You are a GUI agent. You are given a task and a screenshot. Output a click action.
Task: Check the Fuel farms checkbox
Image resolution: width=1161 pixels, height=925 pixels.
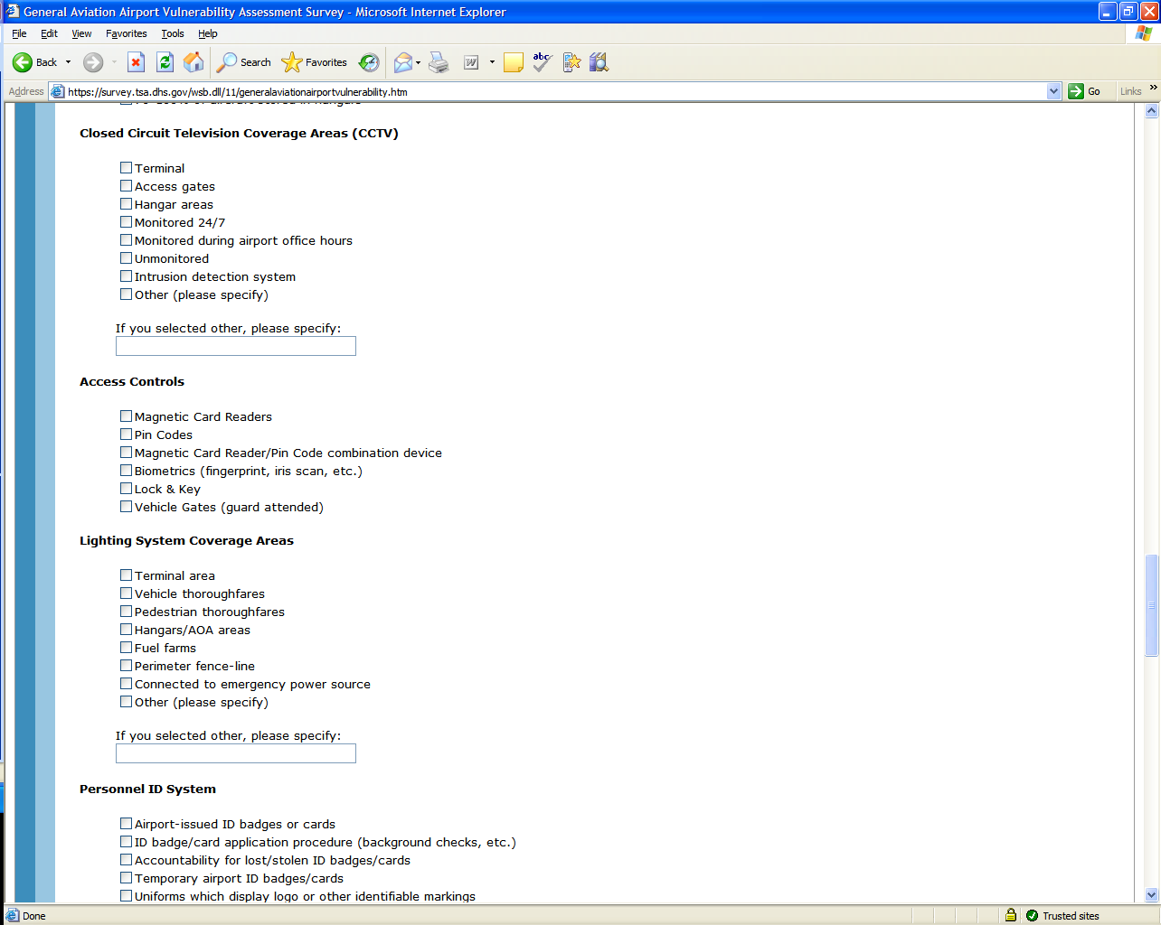click(127, 648)
